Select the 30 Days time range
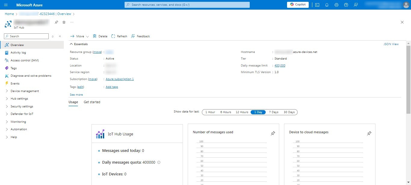Image resolution: width=411 pixels, height=185 pixels. [x=289, y=112]
